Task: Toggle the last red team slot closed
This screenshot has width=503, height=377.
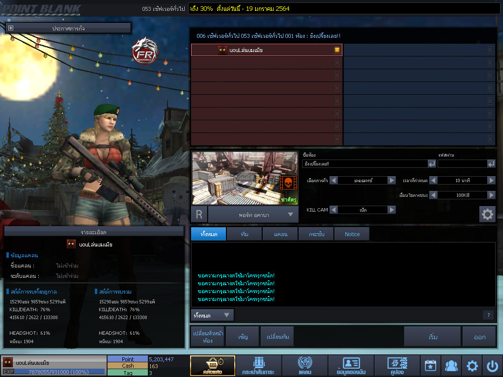Action: click(337, 139)
